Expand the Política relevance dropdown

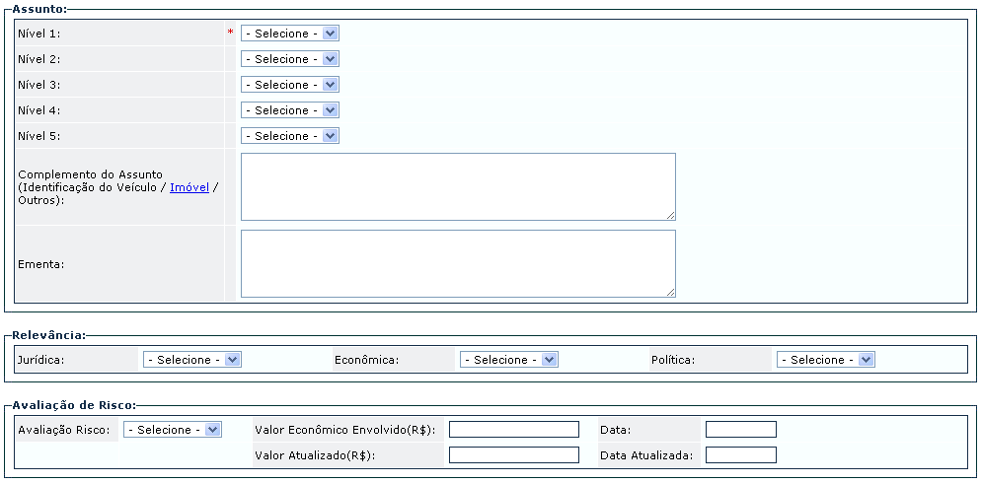[x=826, y=360]
